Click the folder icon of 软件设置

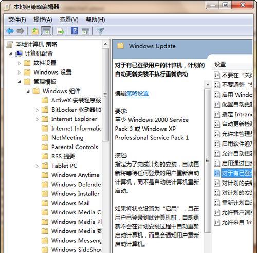[x=27, y=63]
